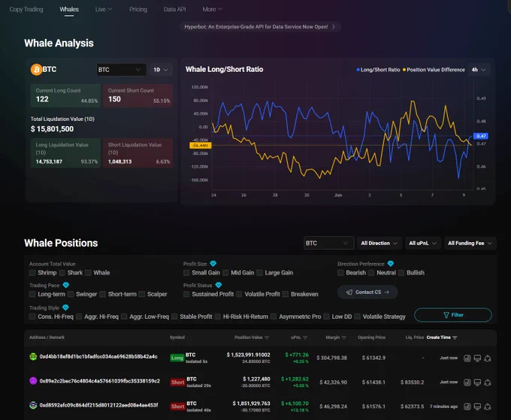Expand the More menu

coord(212,9)
